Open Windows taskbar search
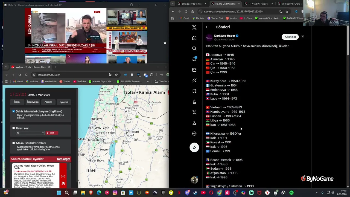350x197 pixels. click(x=67, y=193)
